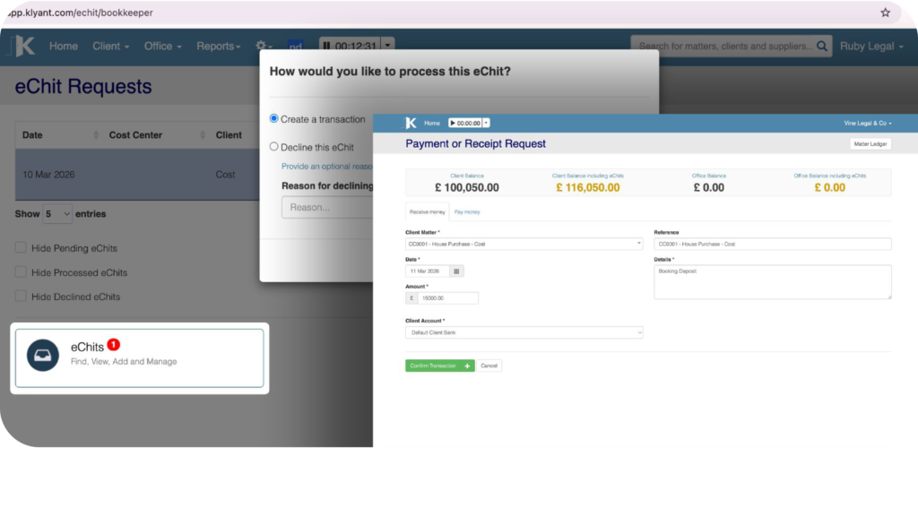
Task: Open the settings gear menu
Action: tap(263, 47)
